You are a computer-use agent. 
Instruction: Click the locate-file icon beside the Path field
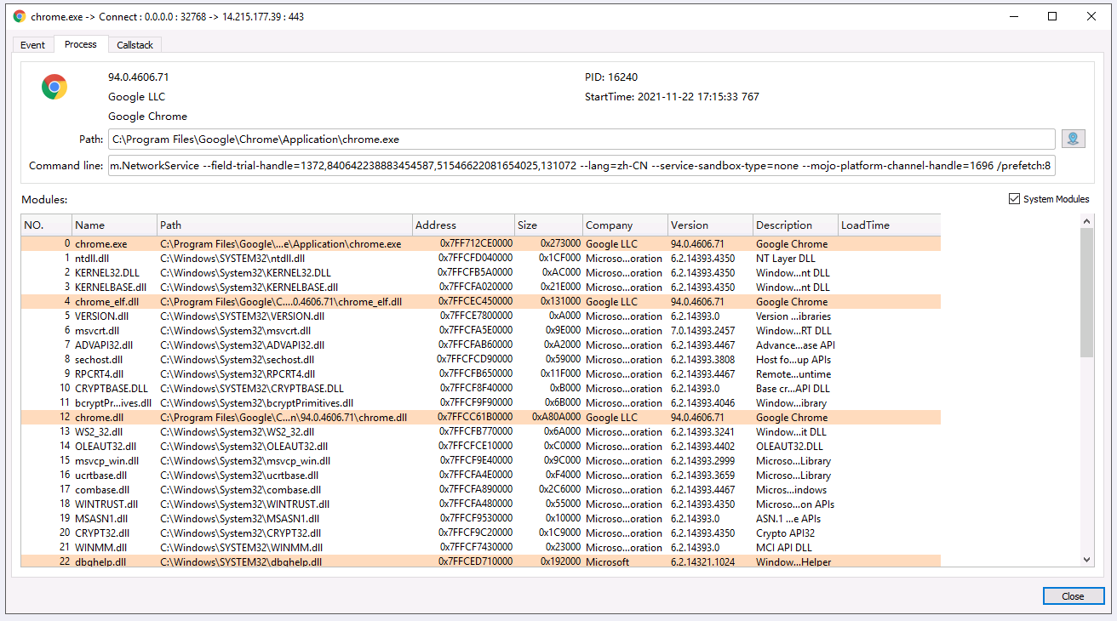[1073, 139]
